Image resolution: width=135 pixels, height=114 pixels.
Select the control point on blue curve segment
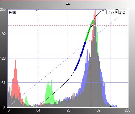[80, 58]
